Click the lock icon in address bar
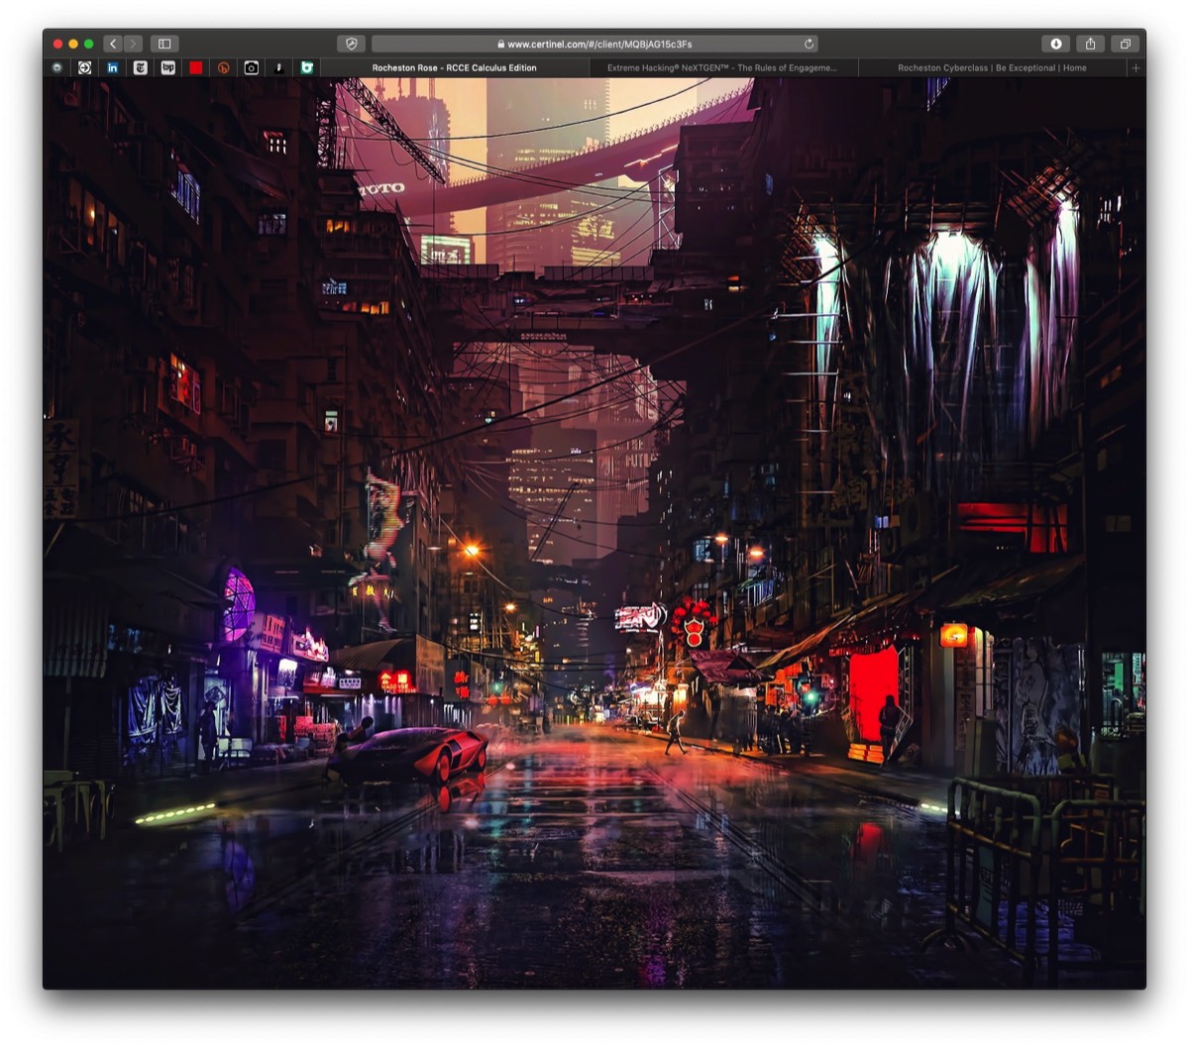The height and width of the screenshot is (1046, 1189). pos(501,45)
